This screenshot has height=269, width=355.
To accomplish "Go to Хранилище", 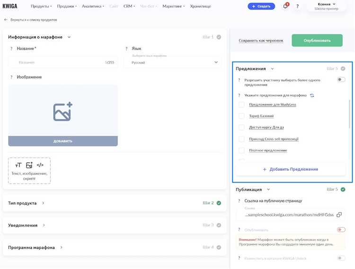I will tap(200, 6).
